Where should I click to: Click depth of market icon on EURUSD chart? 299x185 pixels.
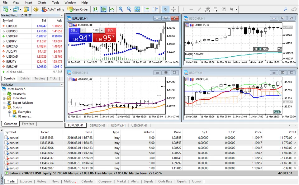[71, 25]
